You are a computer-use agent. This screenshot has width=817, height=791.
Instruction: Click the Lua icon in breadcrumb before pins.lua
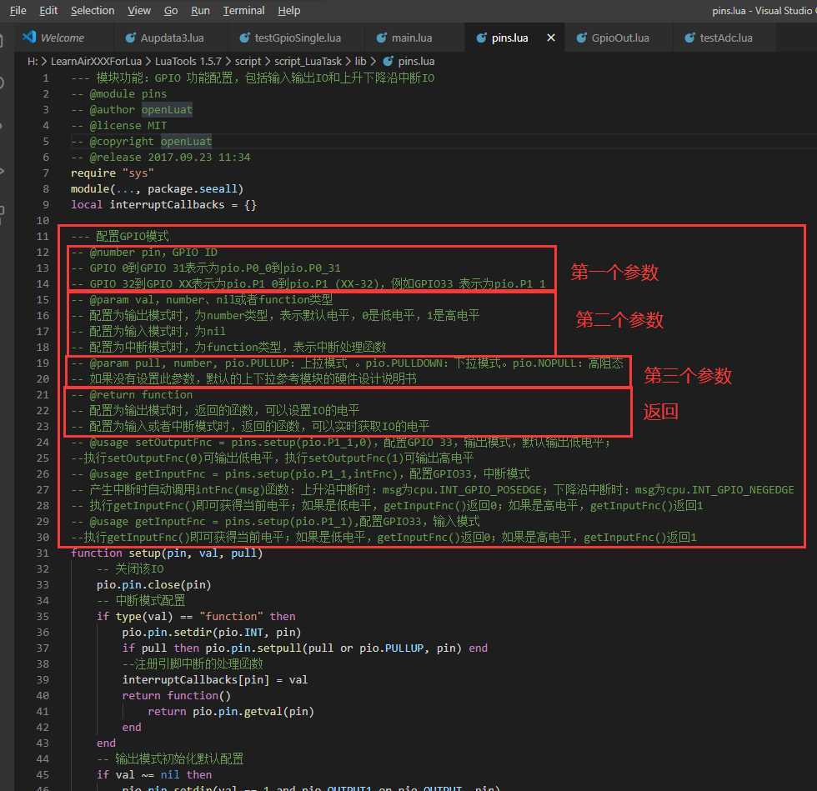[388, 62]
